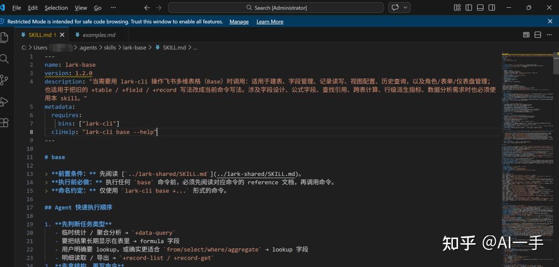Click the C: breadcrumb root
The width and height of the screenshot is (559, 267).
pyautogui.click(x=24, y=48)
